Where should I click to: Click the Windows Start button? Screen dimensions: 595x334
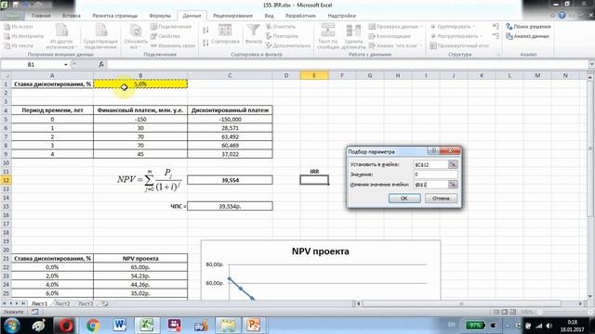(12, 326)
